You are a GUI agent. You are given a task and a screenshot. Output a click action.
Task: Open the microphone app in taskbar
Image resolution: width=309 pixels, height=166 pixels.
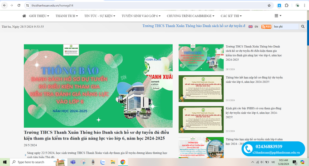coord(93,162)
